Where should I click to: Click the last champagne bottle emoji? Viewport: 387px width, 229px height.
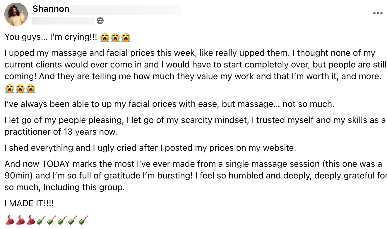[83, 220]
